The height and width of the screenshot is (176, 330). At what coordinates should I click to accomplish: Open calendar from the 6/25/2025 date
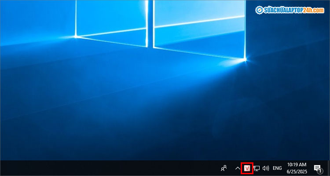point(296,172)
